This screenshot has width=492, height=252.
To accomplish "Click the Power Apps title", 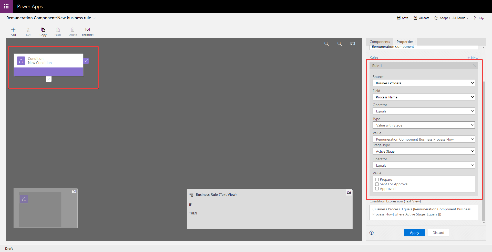I will click(30, 6).
